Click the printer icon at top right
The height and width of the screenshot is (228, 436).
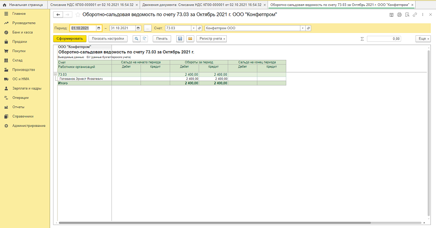(399, 15)
